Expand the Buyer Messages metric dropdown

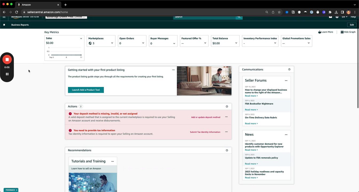pyautogui.click(x=174, y=43)
